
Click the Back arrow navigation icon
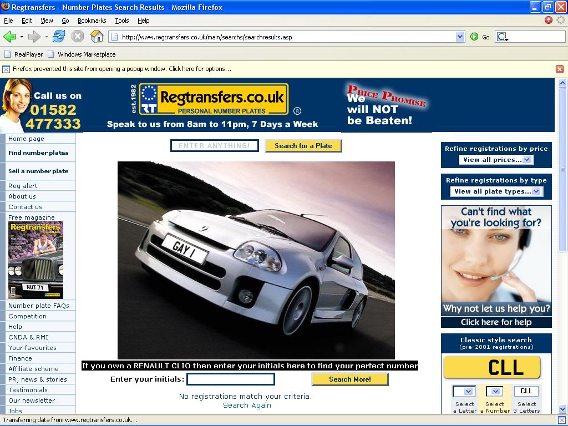coord(9,37)
